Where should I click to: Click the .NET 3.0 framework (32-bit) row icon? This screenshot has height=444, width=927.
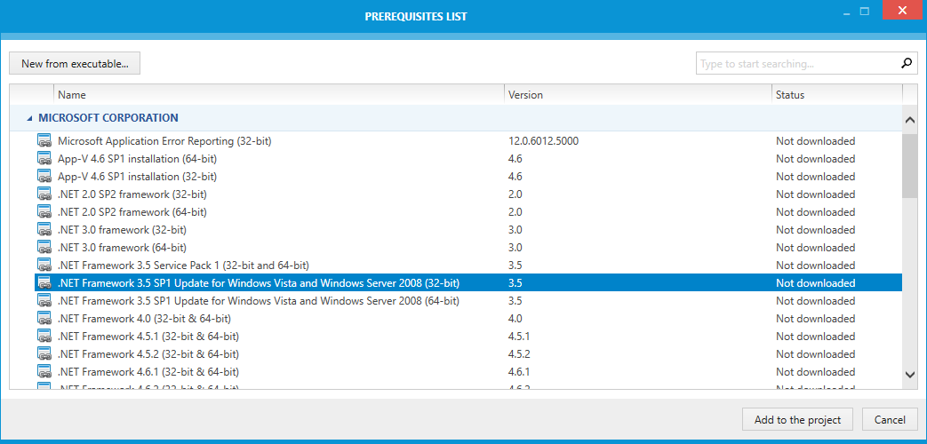click(44, 230)
